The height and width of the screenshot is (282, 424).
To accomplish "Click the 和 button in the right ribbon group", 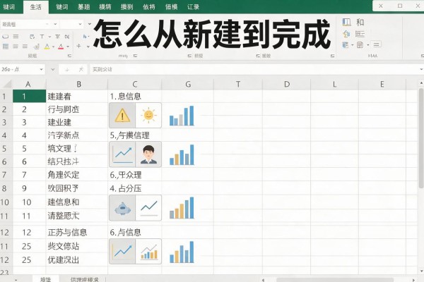I will pyautogui.click(x=360, y=22).
